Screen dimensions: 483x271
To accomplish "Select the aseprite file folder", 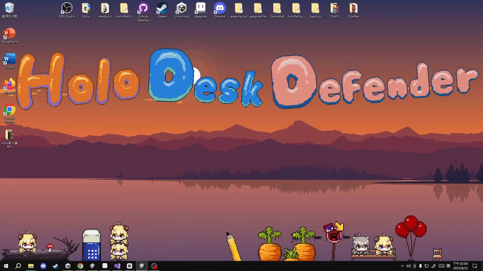I will pyautogui.click(x=258, y=10).
